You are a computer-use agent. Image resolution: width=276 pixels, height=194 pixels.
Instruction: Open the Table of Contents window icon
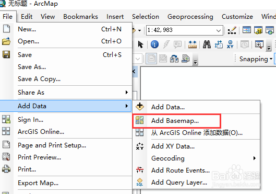pyautogui.click(x=247, y=30)
